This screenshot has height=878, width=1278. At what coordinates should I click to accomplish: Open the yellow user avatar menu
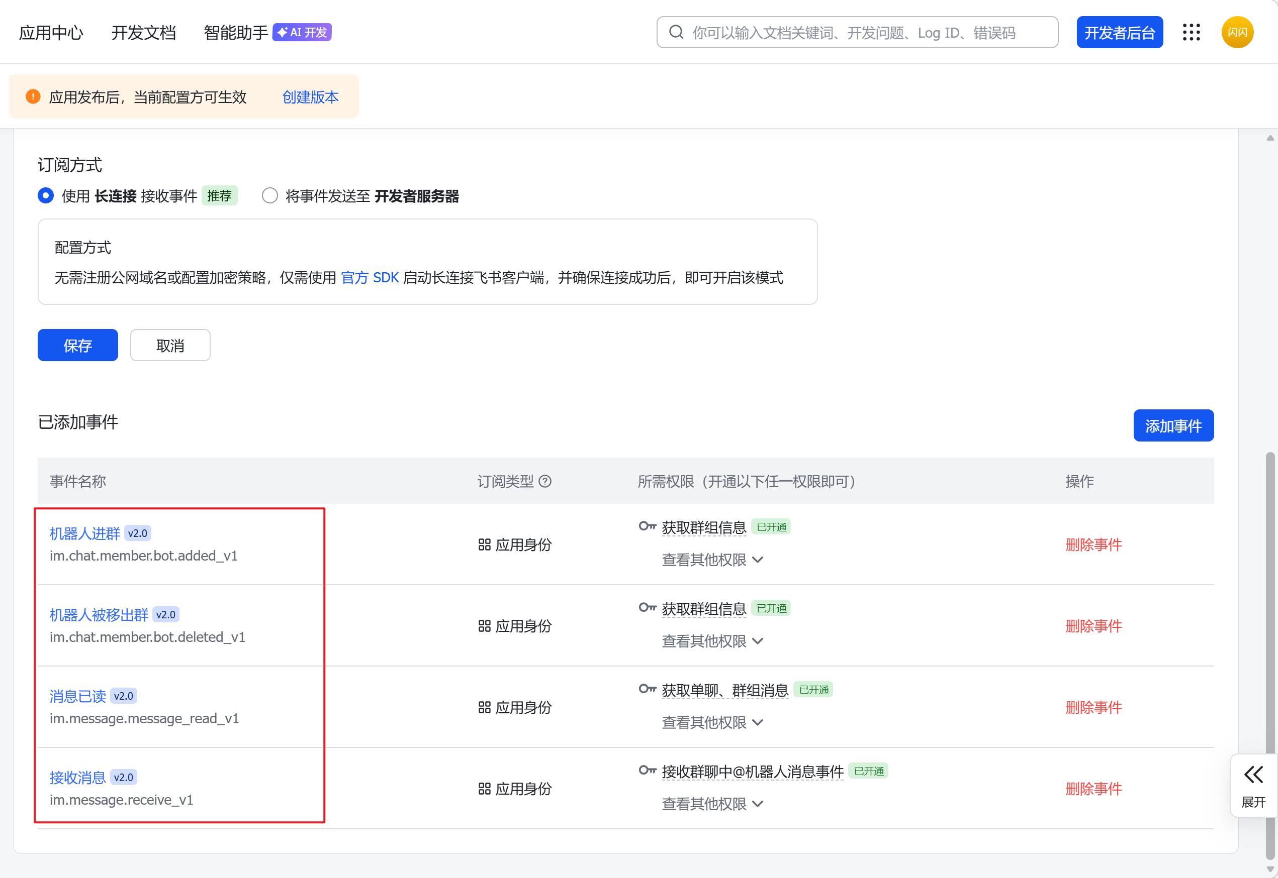(x=1237, y=33)
